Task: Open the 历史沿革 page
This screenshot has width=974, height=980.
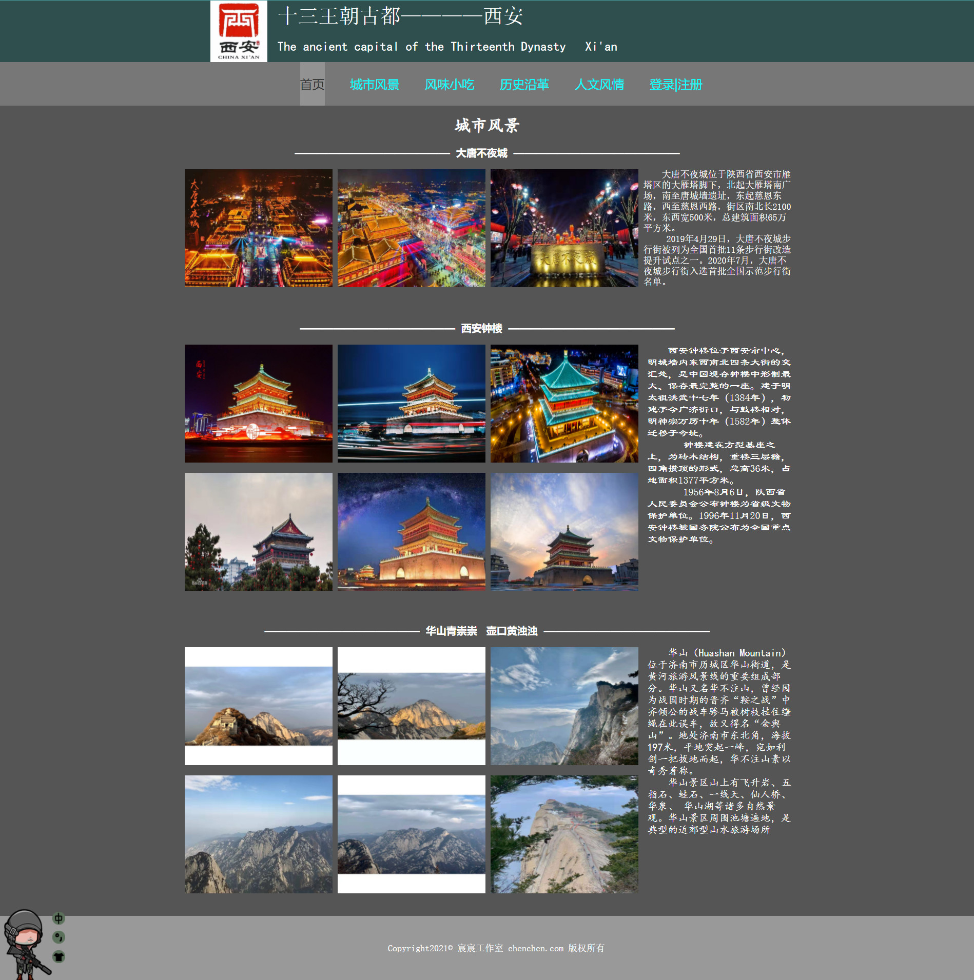Action: [524, 84]
